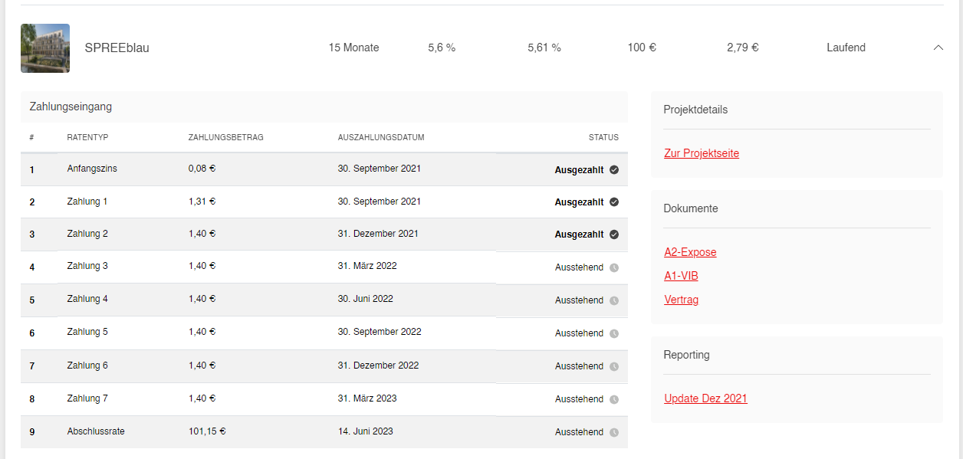
Task: Click the Auszahlungsdatum column header
Action: (x=381, y=138)
